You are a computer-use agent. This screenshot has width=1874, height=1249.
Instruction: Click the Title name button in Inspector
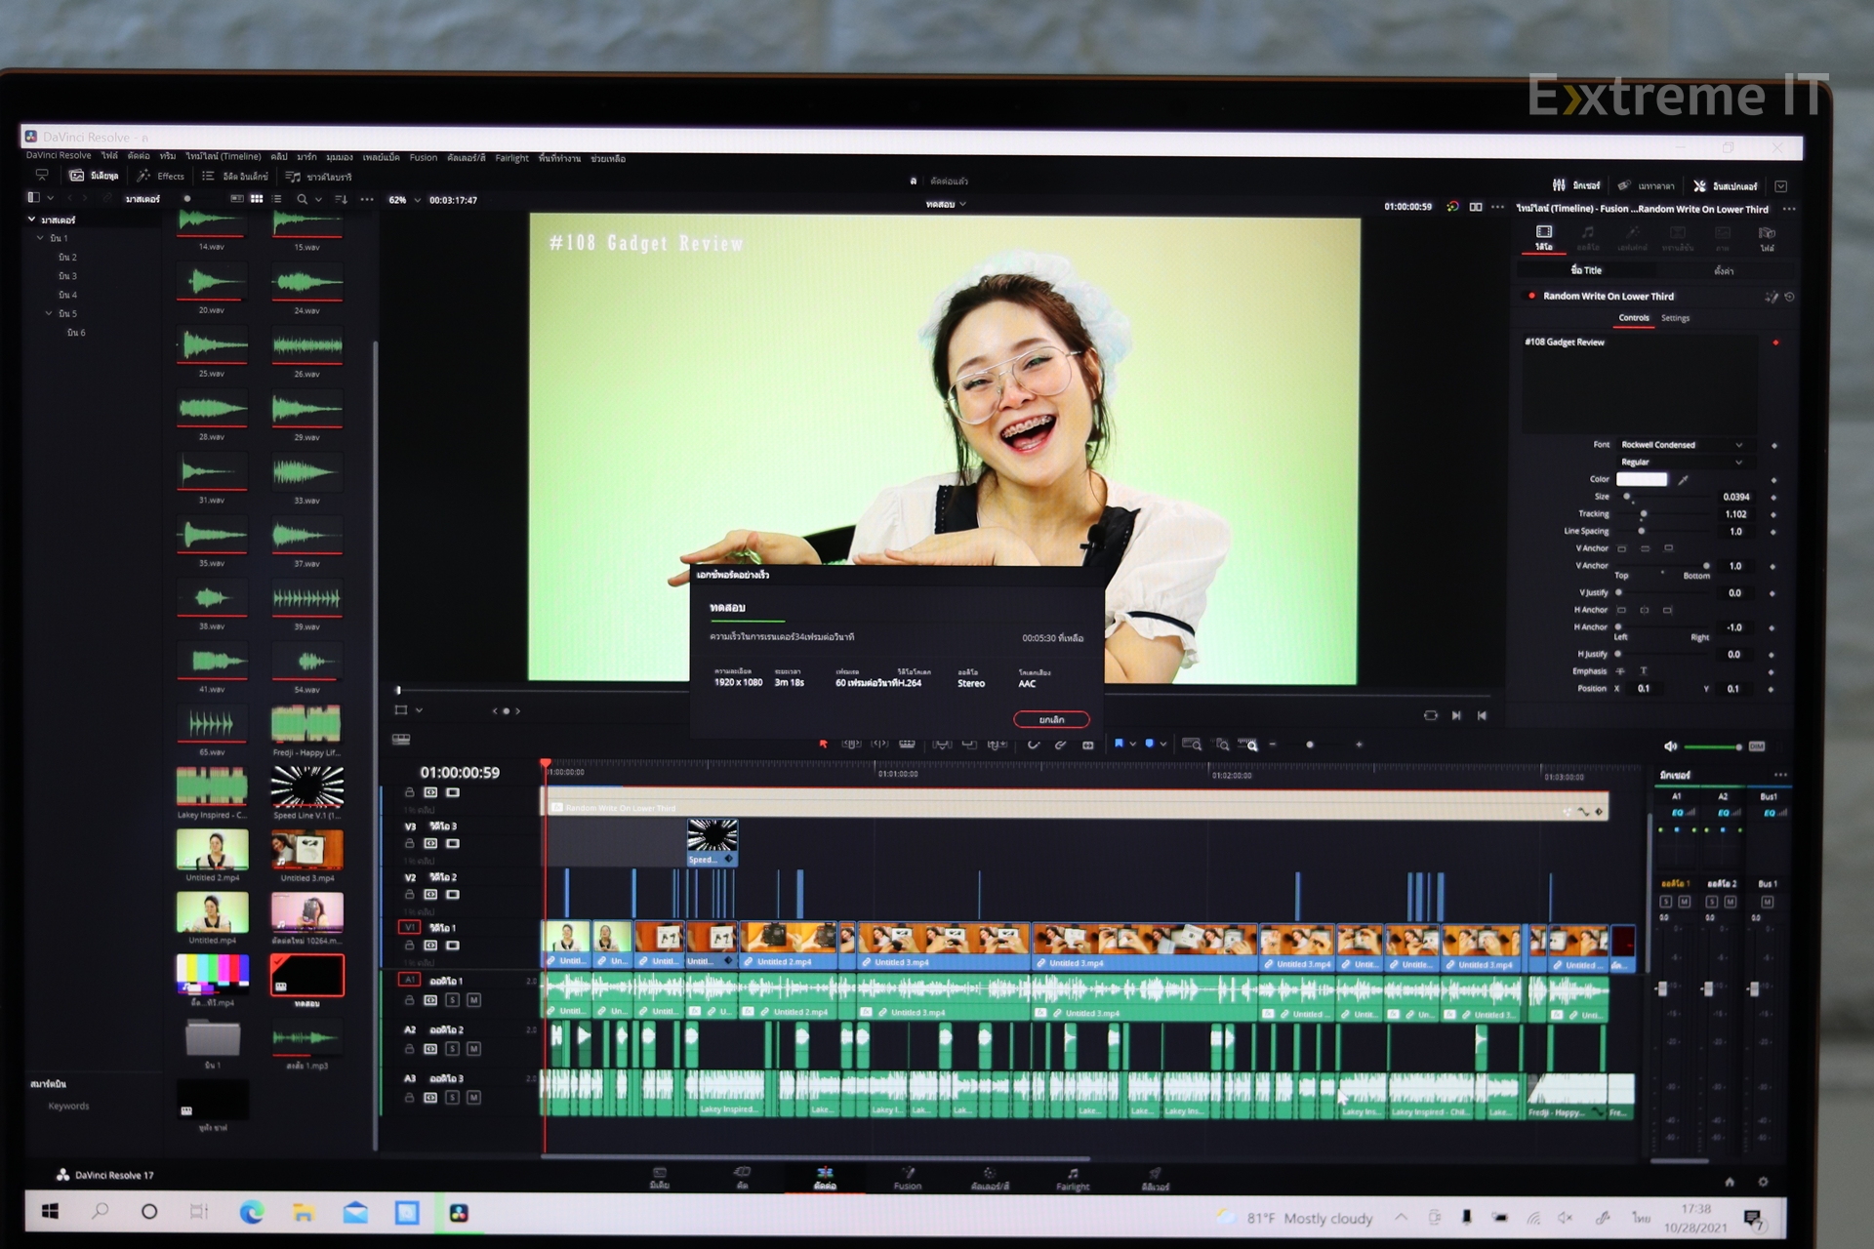click(x=1586, y=270)
